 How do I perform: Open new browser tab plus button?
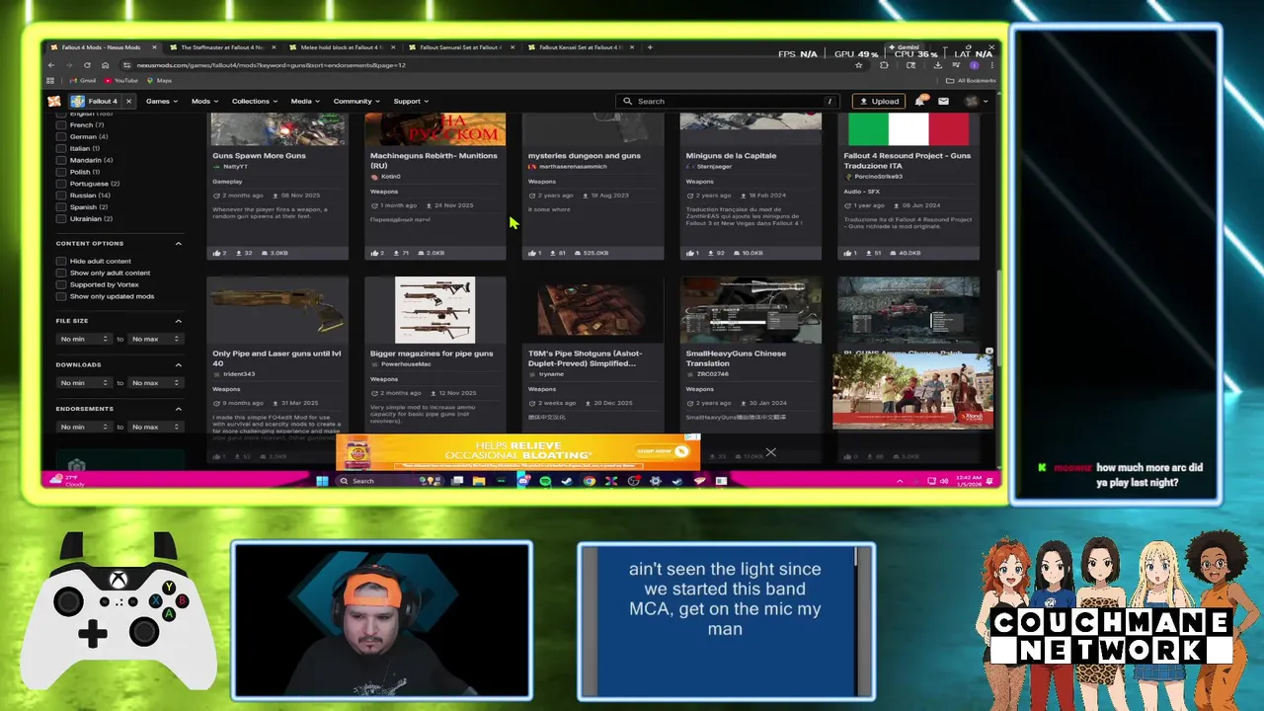(x=650, y=47)
